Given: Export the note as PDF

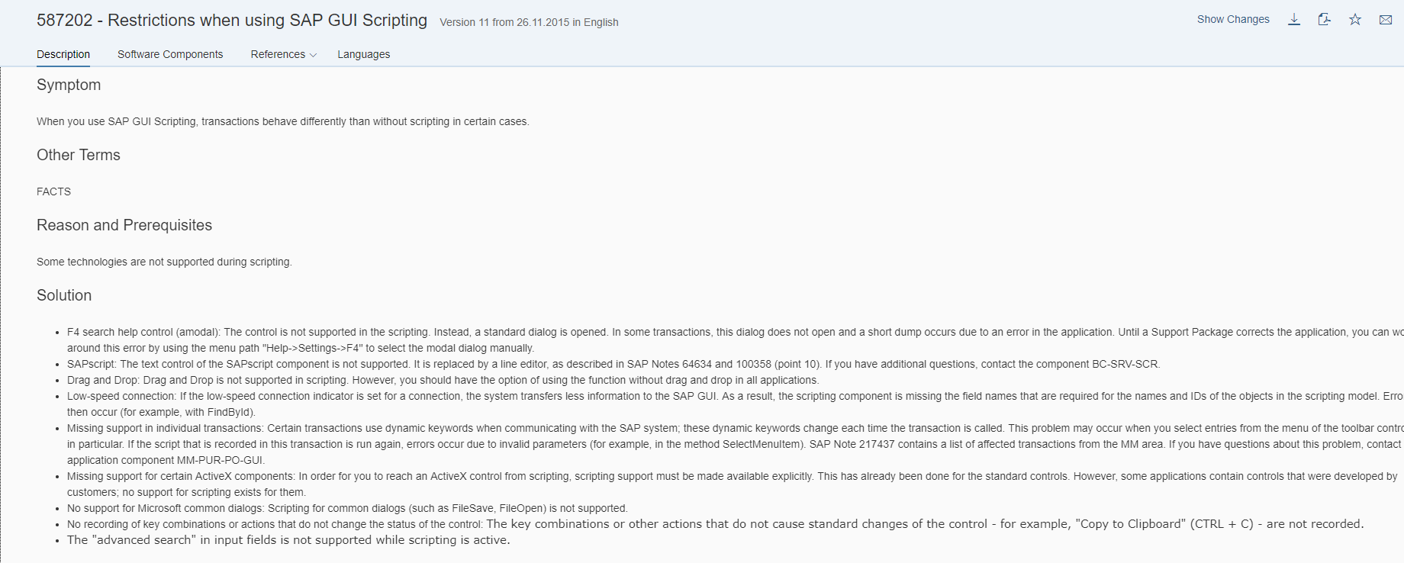Looking at the screenshot, I should (x=1325, y=20).
